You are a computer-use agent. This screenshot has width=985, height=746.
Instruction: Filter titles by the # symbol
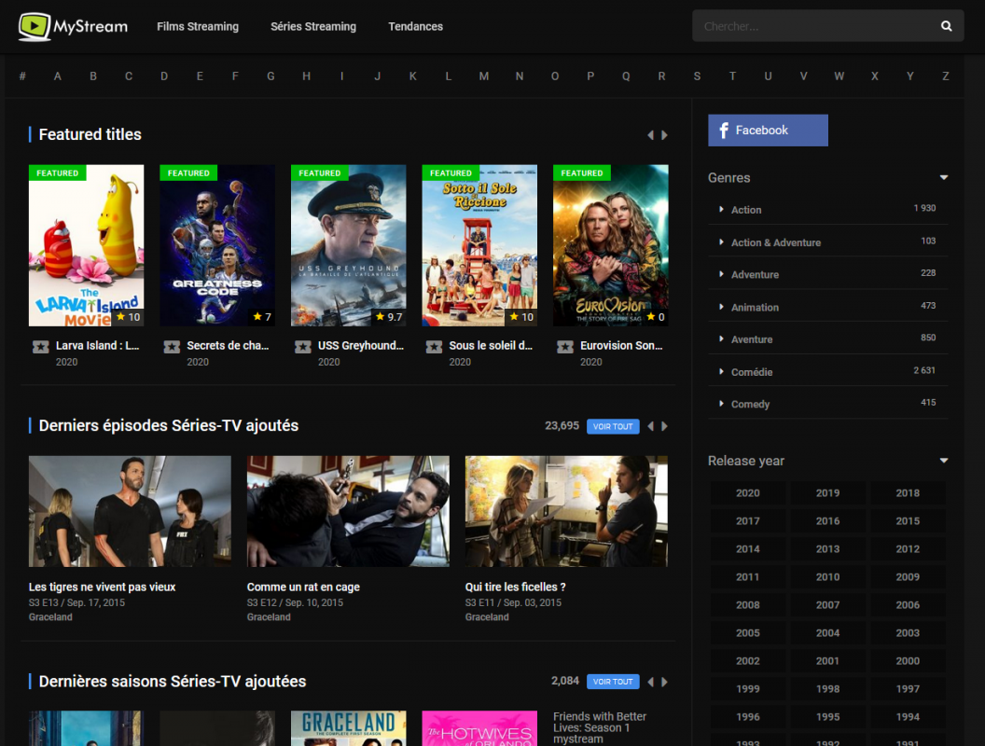pos(22,76)
